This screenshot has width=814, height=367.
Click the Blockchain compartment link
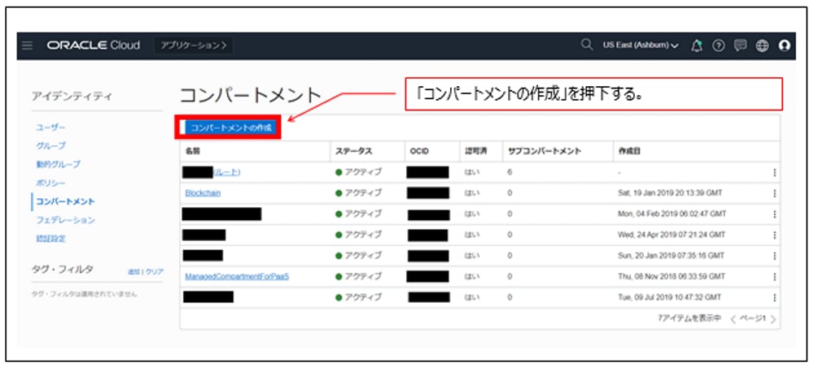(x=203, y=192)
